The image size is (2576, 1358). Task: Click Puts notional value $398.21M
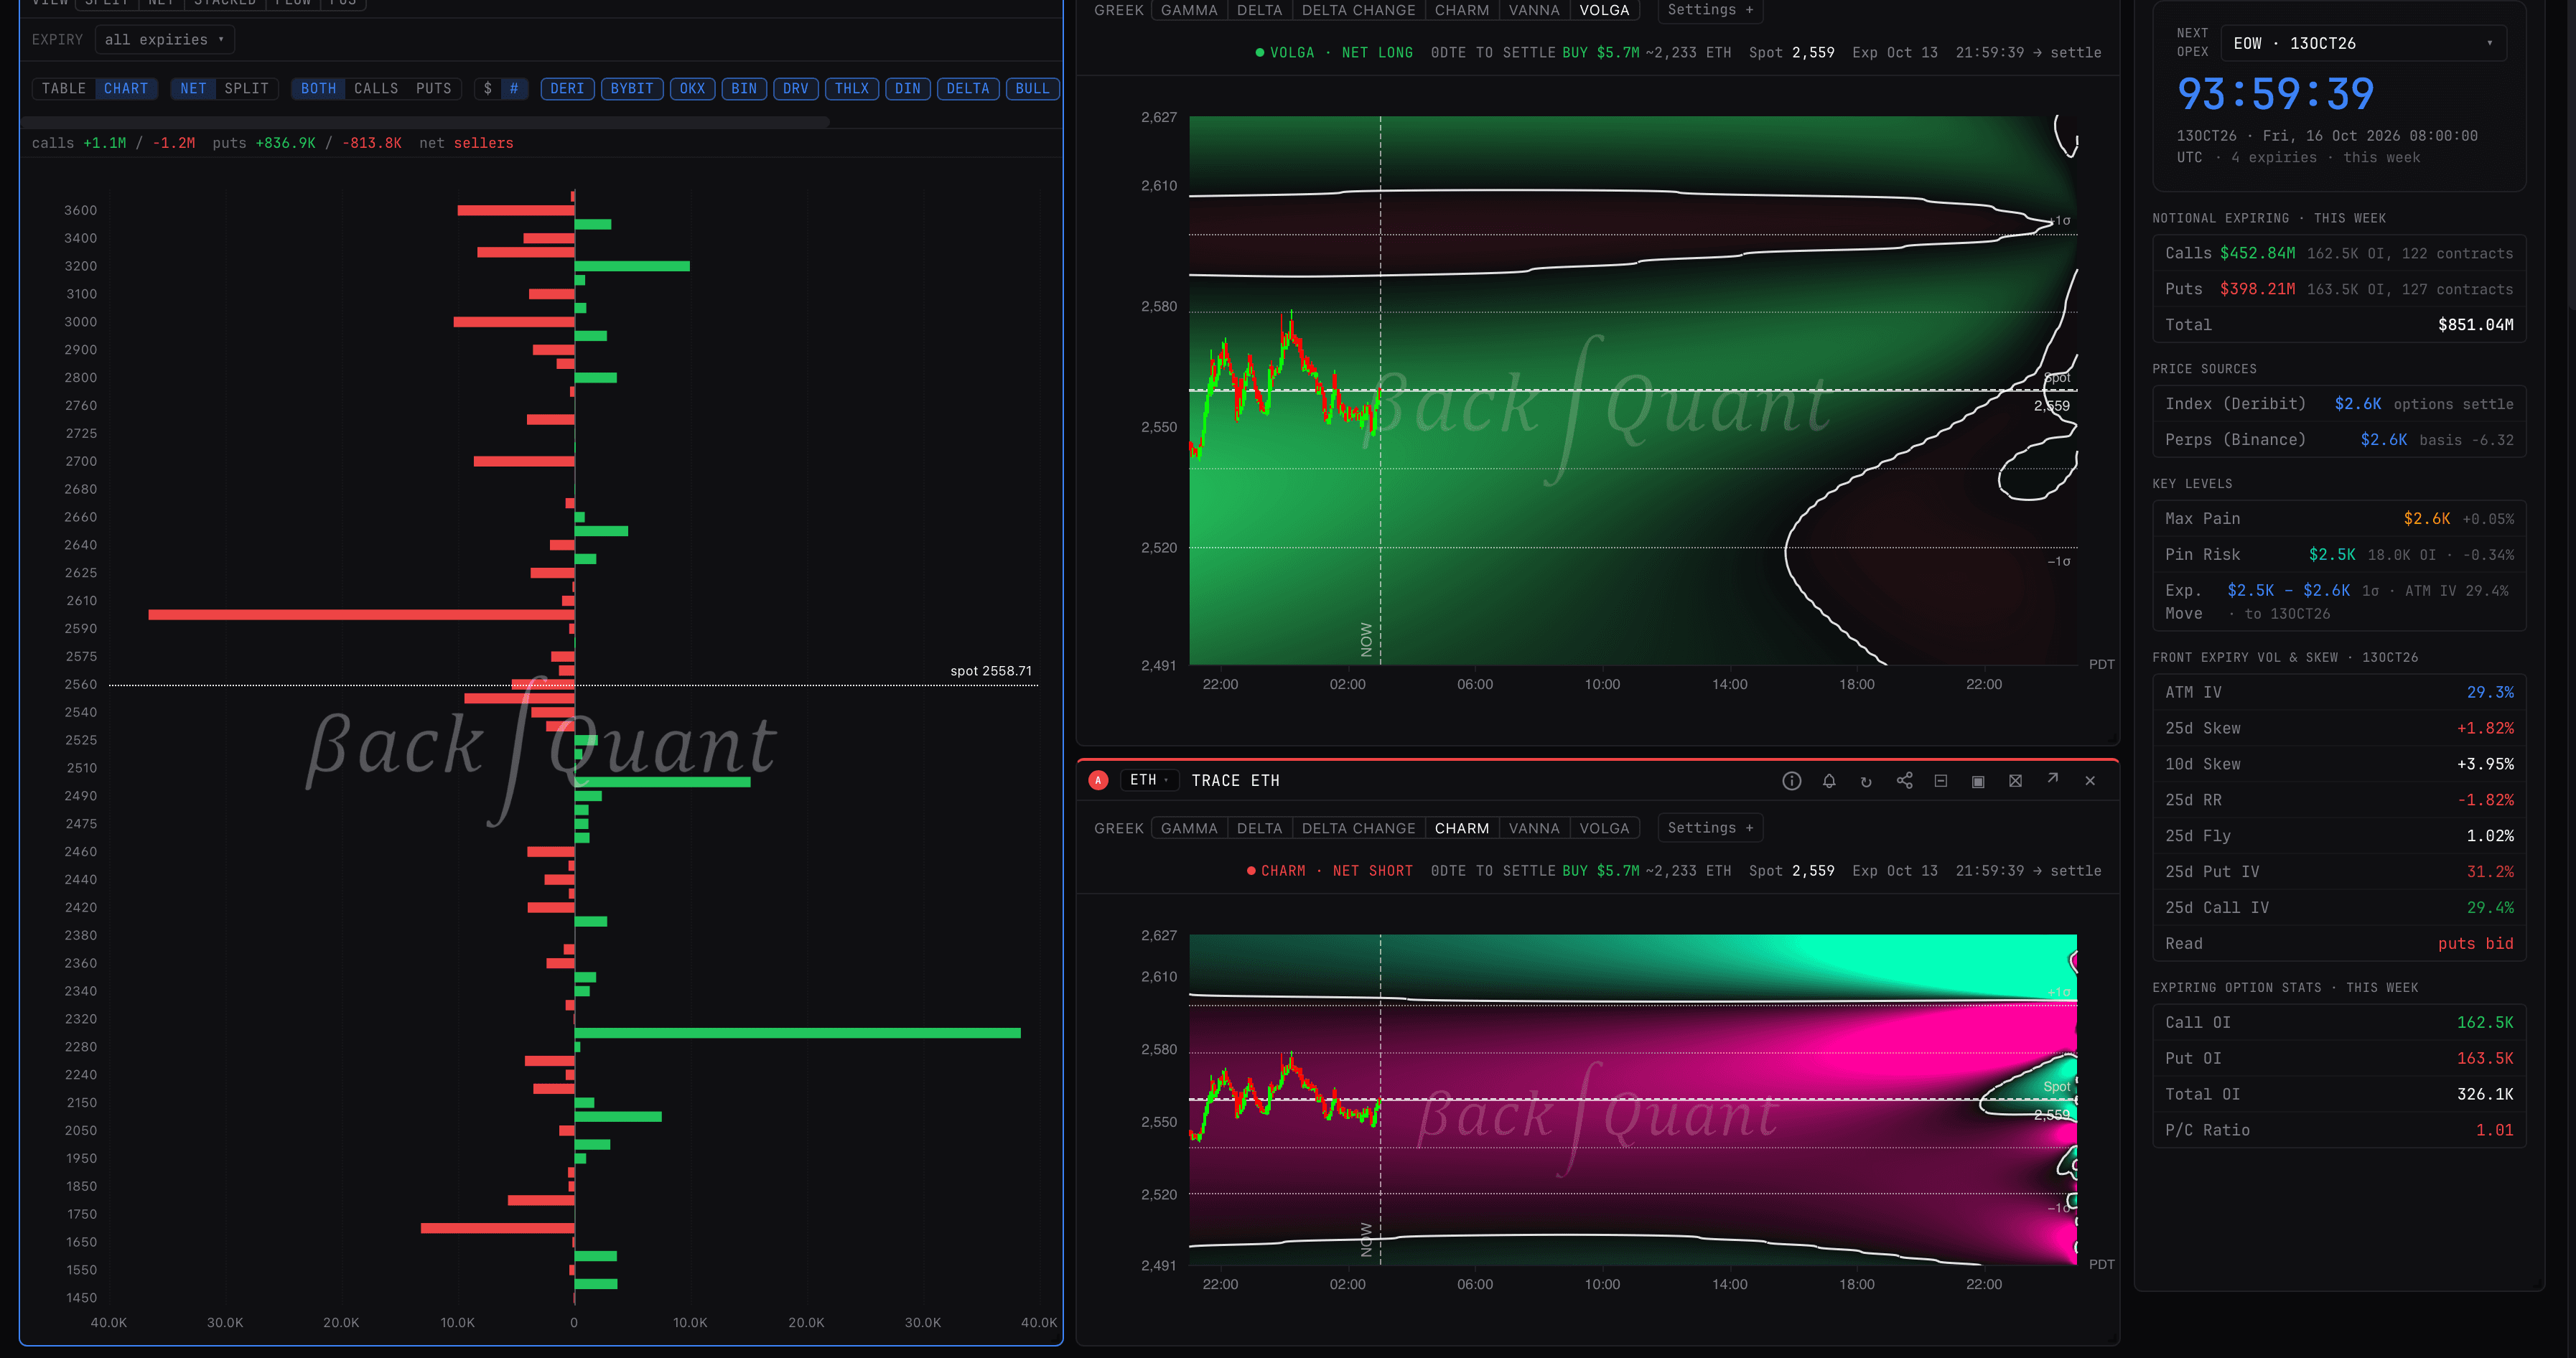click(x=2257, y=290)
